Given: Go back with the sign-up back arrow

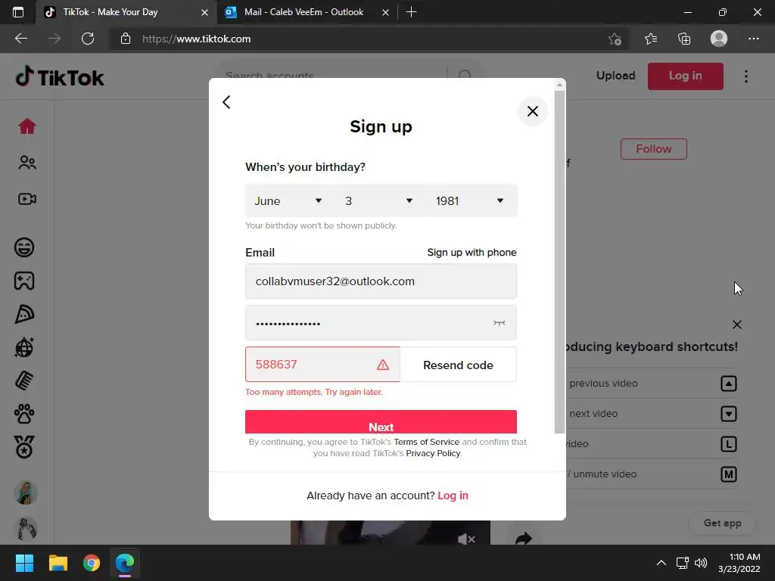Looking at the screenshot, I should coord(226,102).
